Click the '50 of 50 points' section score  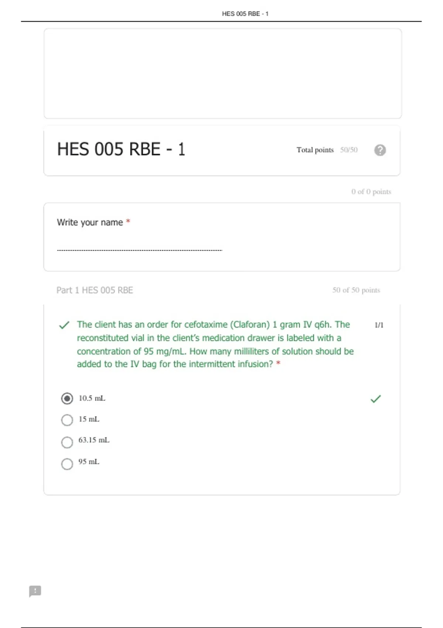(356, 290)
